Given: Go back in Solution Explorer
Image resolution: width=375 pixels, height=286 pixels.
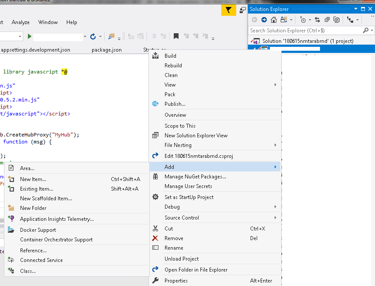Looking at the screenshot, I should [x=255, y=20].
